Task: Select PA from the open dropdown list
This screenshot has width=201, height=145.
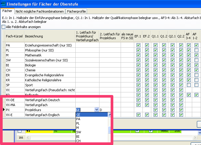Action: click(x=78, y=119)
